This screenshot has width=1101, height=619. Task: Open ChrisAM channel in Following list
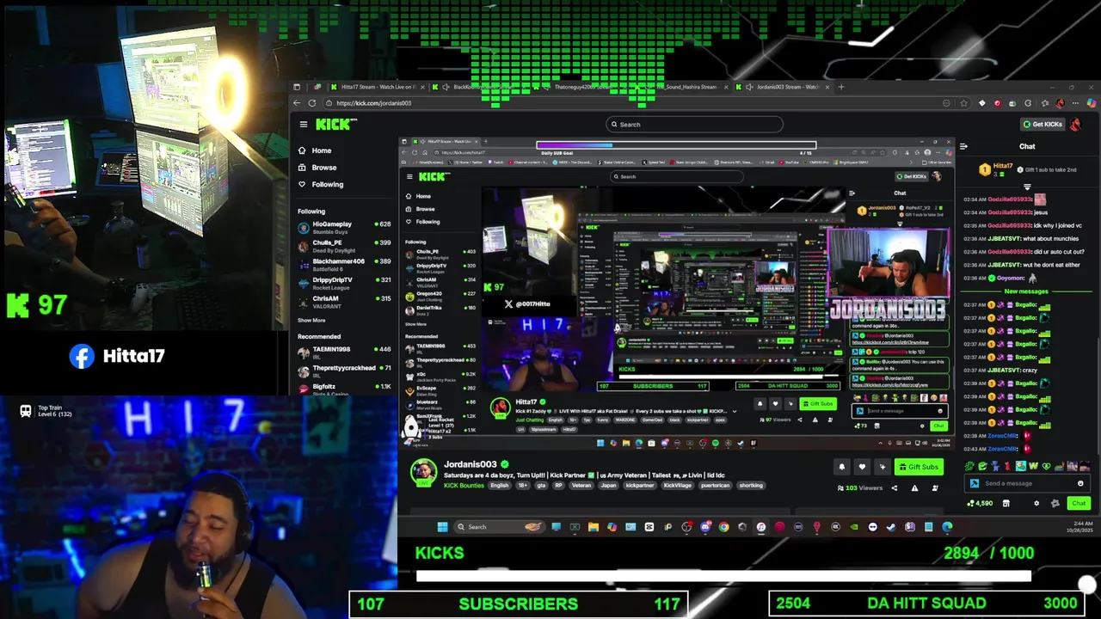coord(344,302)
